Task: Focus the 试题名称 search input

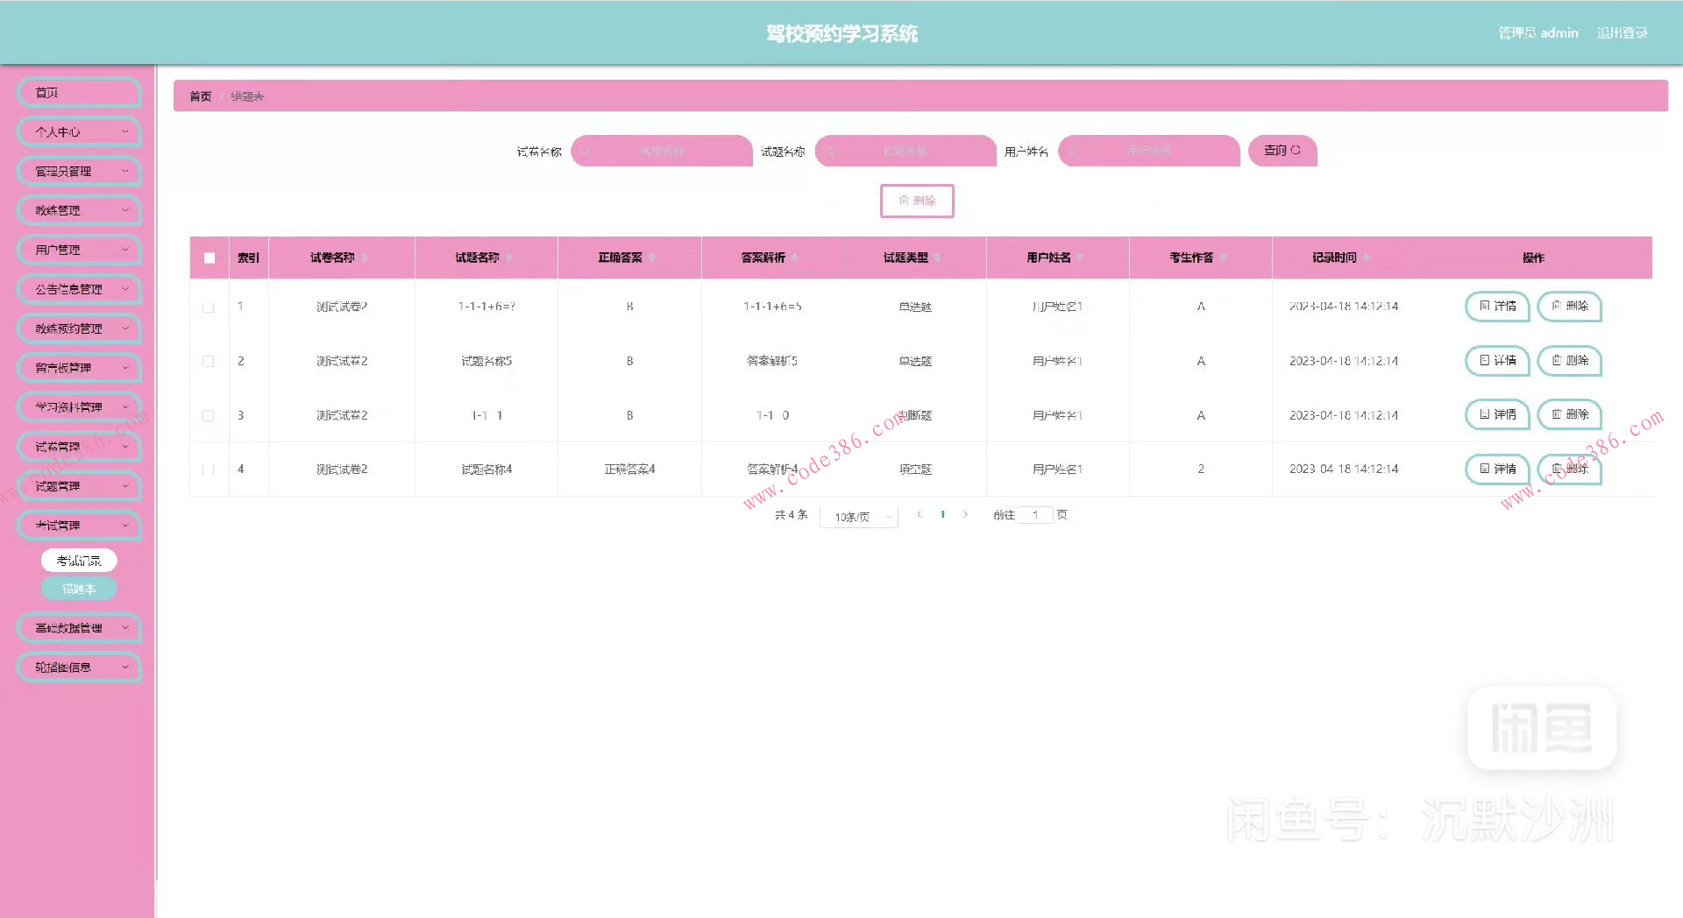Action: point(905,151)
